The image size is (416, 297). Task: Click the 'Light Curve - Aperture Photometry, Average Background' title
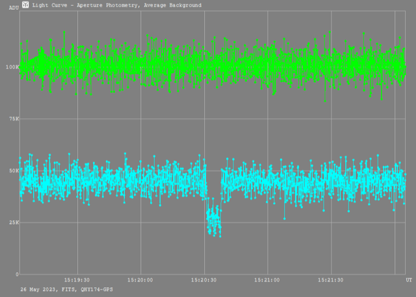coord(117,5)
